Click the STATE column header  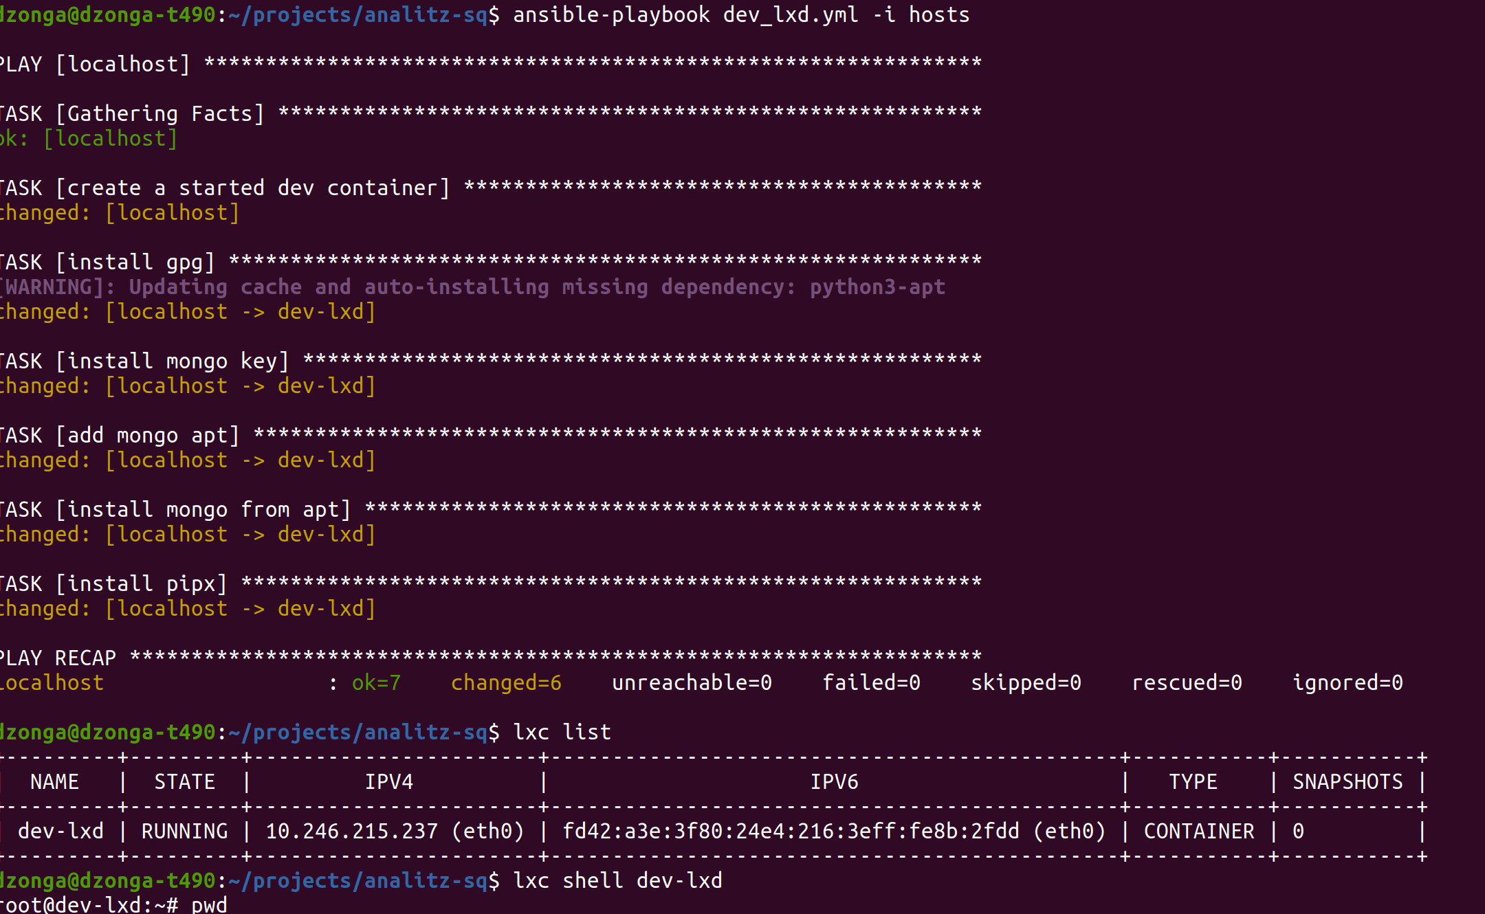184,781
